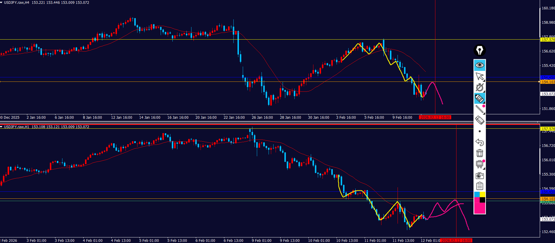
Task: Take a screenshot with the camera icon
Action: 479,176
